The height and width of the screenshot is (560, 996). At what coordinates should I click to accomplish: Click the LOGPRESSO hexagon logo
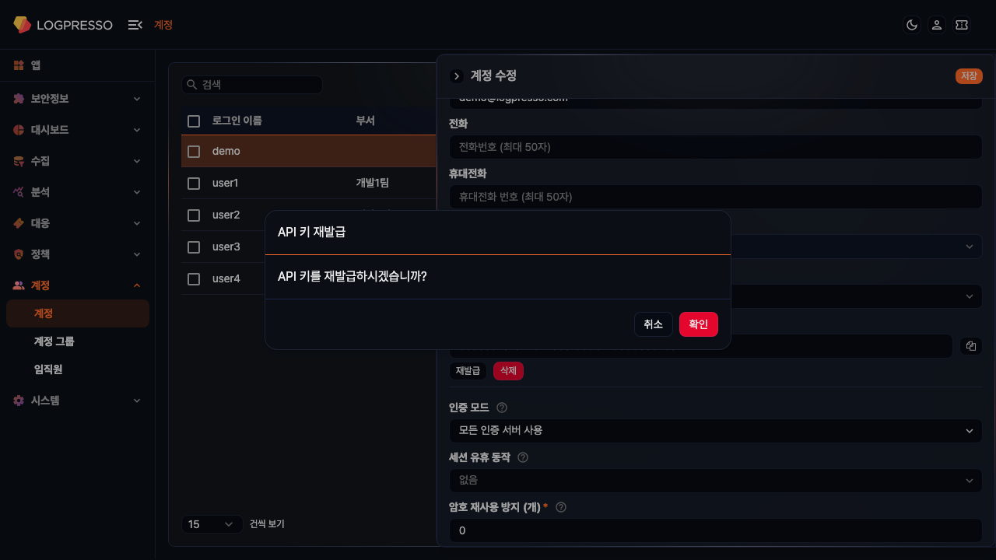pyautogui.click(x=21, y=24)
